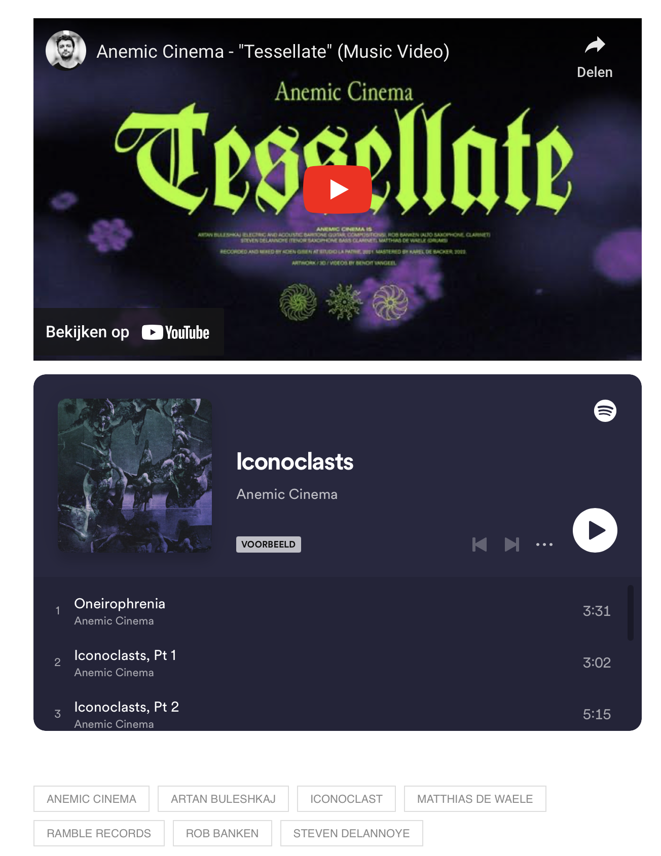Open the MATTHIAS DE WAELE tag
This screenshot has width=661, height=856.
475,799
